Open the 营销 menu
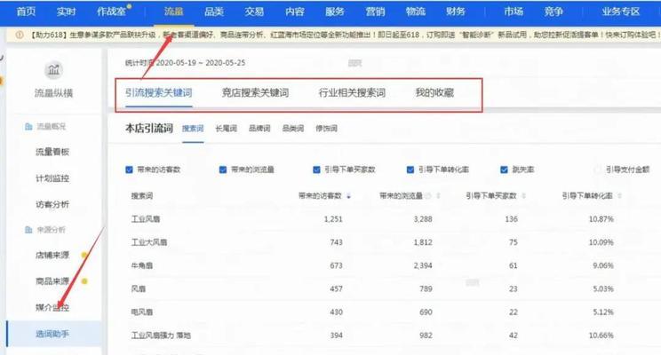This screenshot has height=355, width=661. 375,12
